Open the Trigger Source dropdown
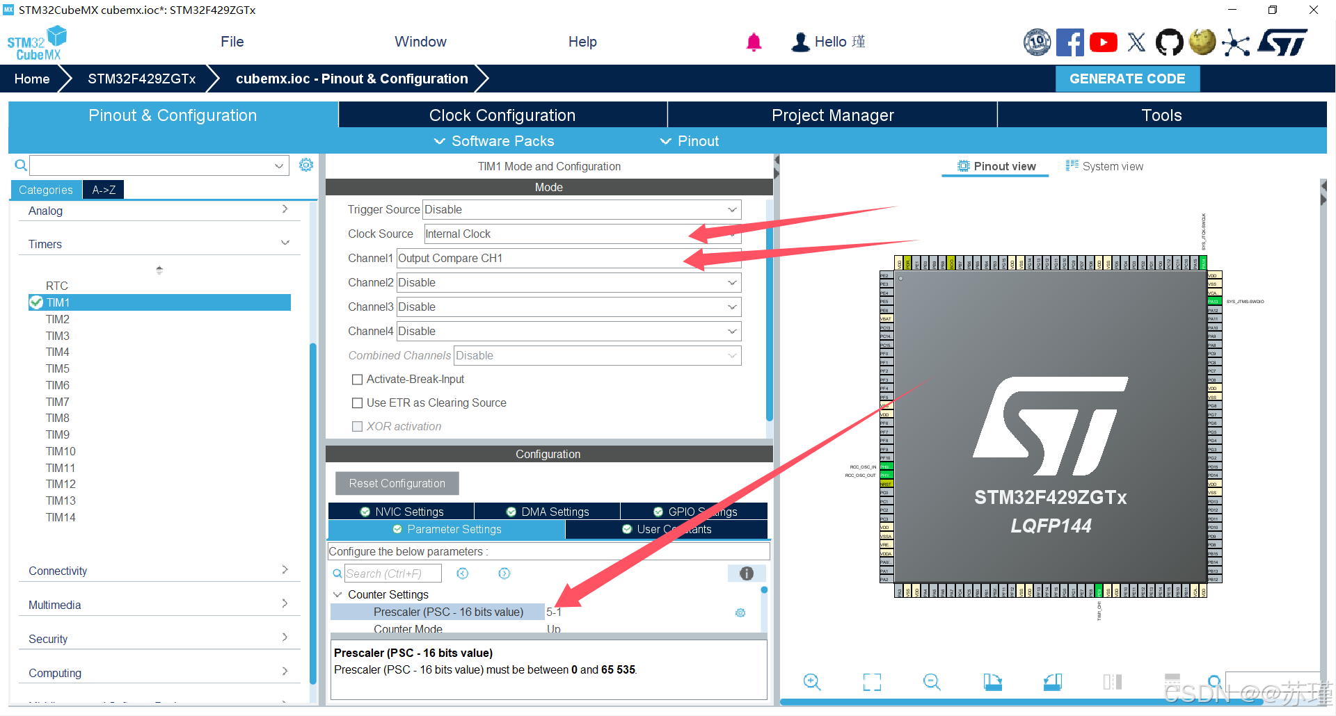The width and height of the screenshot is (1336, 716). [x=582, y=210]
